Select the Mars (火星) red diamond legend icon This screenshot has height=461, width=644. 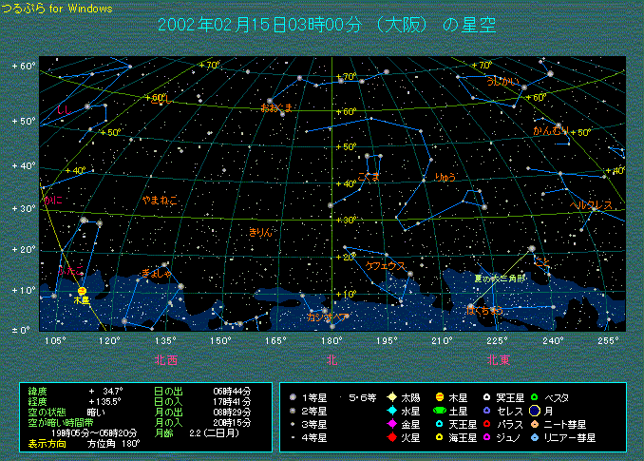[x=391, y=437]
